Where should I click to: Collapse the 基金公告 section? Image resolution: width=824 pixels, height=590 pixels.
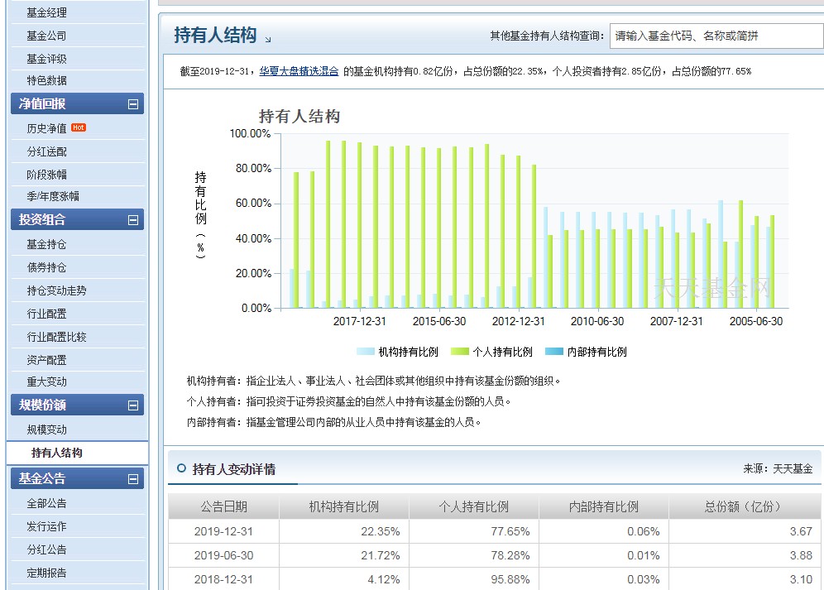click(x=134, y=478)
